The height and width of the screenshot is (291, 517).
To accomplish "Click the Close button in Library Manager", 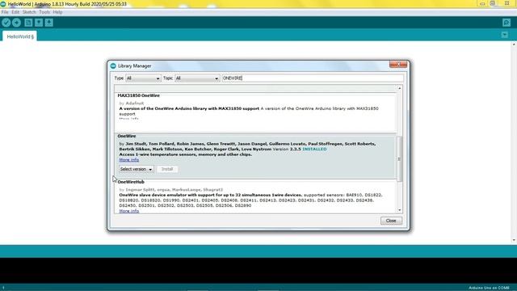I will (391, 221).
